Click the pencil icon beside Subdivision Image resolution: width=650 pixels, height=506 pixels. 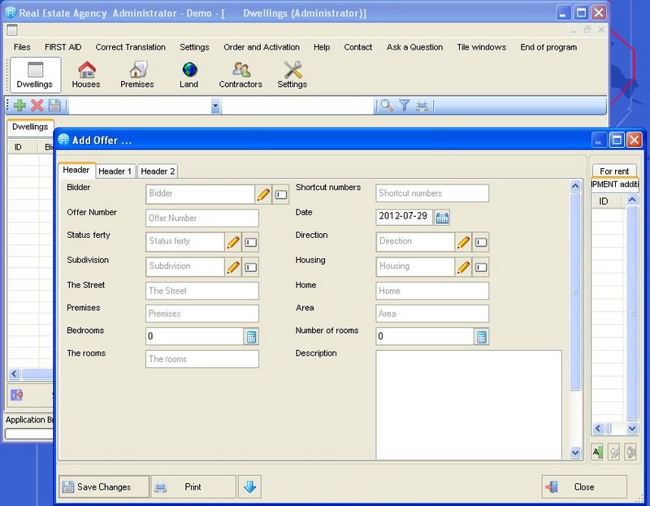[233, 267]
